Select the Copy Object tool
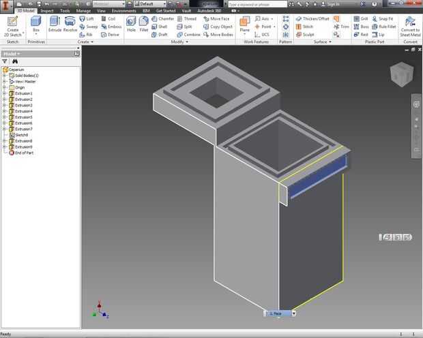The image size is (423, 338). click(218, 27)
